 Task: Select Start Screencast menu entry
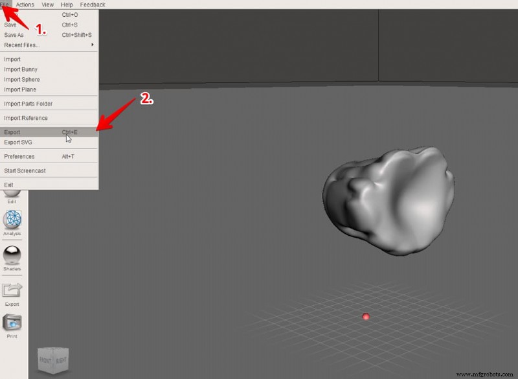point(49,171)
